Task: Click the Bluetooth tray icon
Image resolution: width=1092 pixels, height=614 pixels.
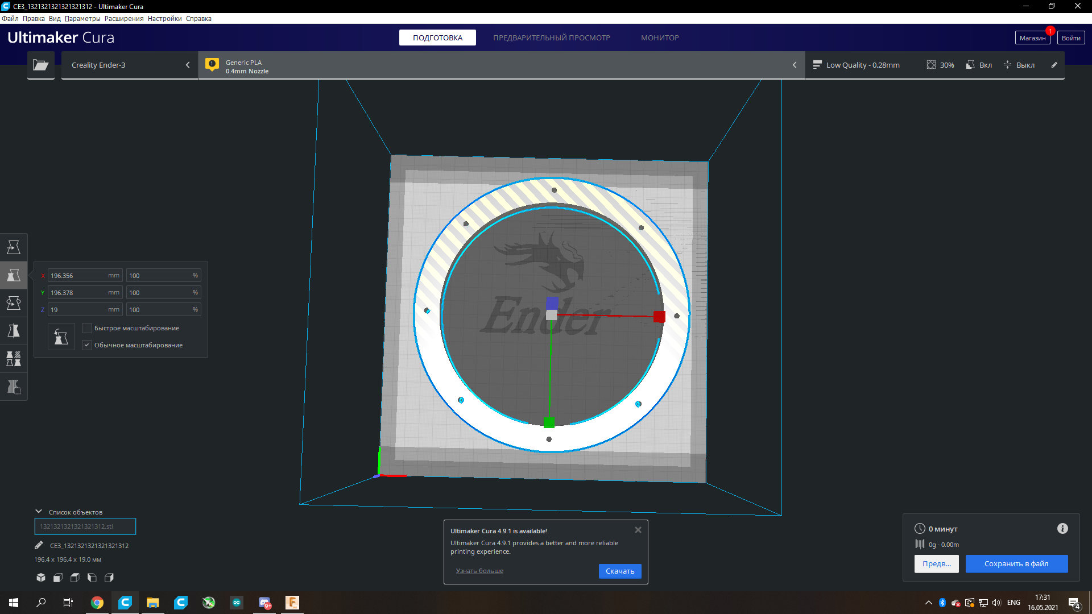Action: click(x=942, y=603)
